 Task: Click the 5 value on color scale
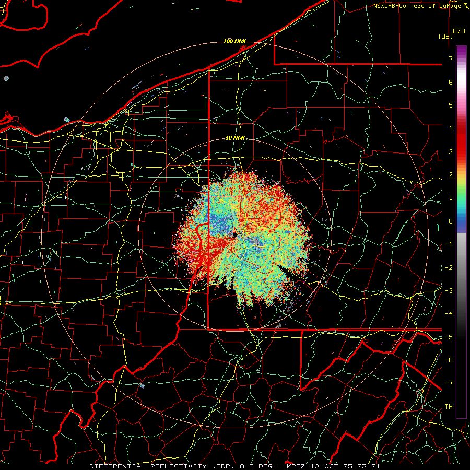point(451,105)
